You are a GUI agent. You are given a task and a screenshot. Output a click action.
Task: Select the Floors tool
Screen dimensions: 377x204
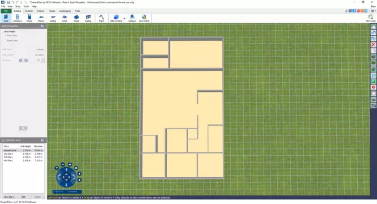(x=41, y=18)
